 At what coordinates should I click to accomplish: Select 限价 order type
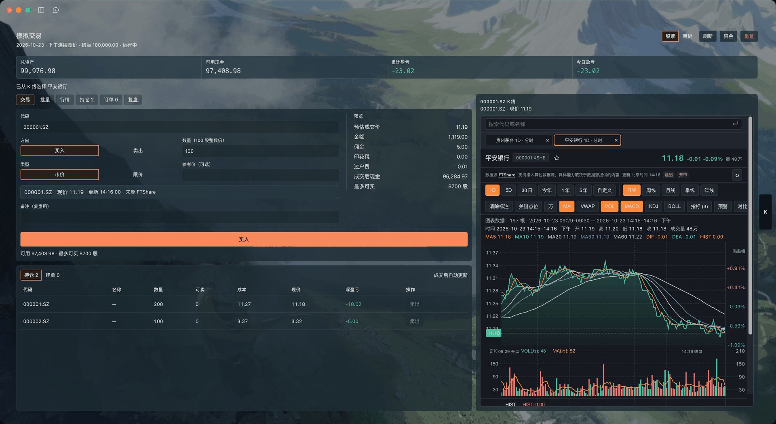(x=138, y=174)
